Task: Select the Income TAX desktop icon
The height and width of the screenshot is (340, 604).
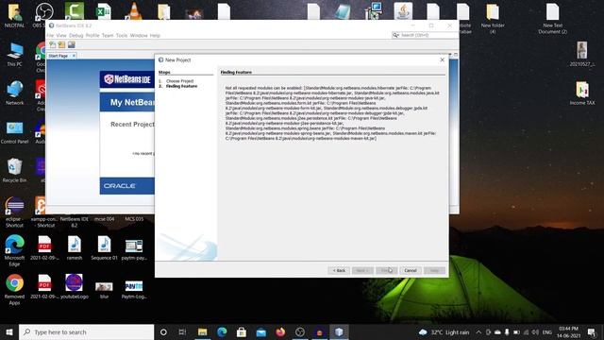Action: 582,93
